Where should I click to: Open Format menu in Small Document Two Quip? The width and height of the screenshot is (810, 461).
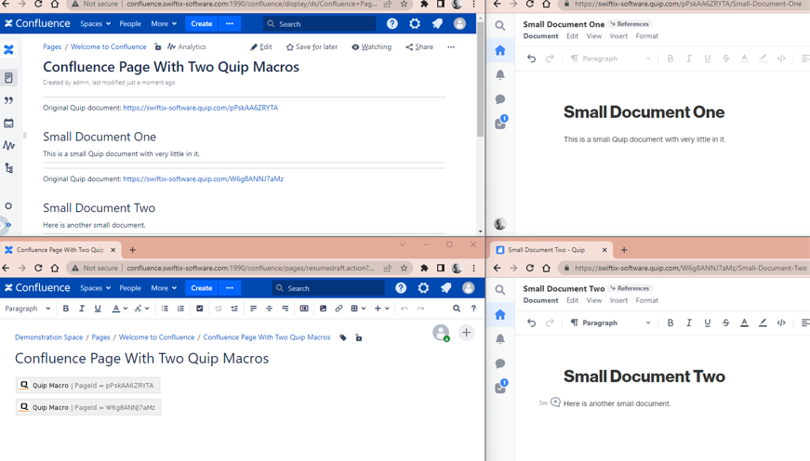646,300
